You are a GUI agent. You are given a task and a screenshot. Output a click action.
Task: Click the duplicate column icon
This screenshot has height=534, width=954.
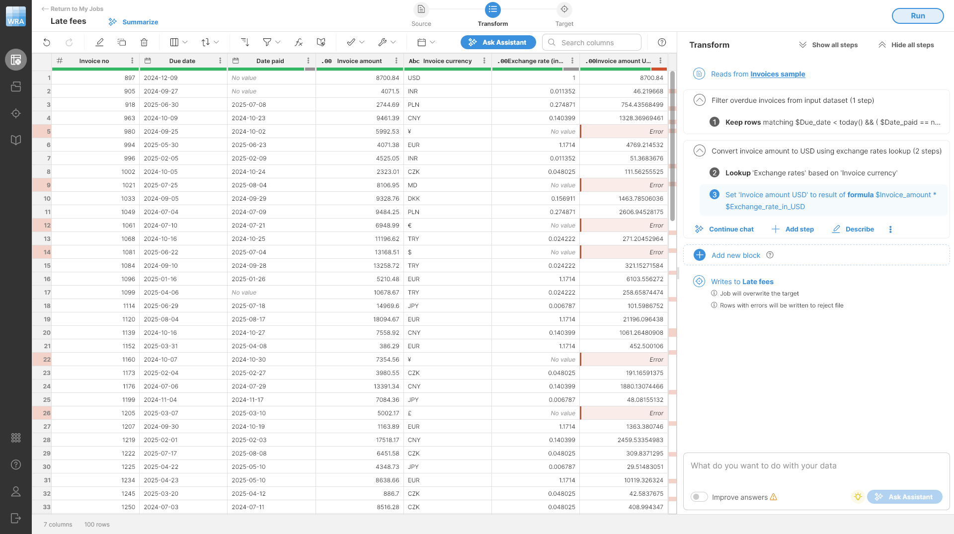[122, 43]
